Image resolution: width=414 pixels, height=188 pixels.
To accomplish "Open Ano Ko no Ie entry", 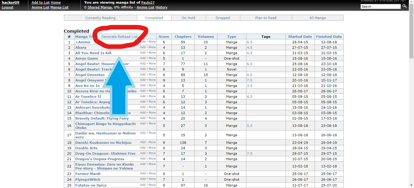I will click(88, 86).
